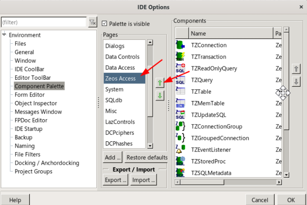Viewport: 307px width, 205px height.
Task: Click the TZMemTable icon
Action: pyautogui.click(x=180, y=103)
